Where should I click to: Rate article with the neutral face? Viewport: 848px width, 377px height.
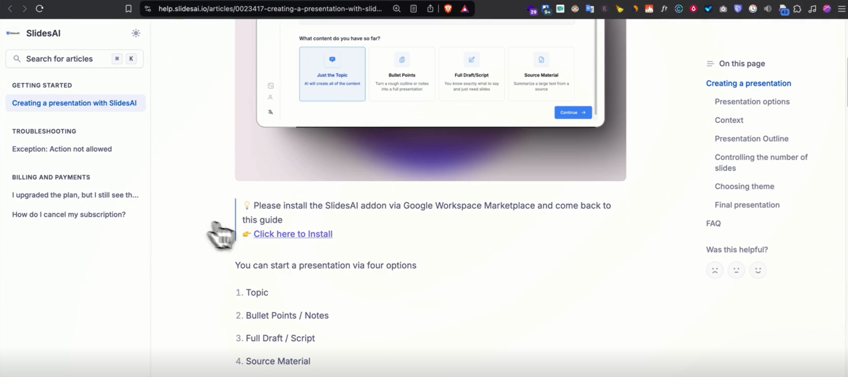736,270
